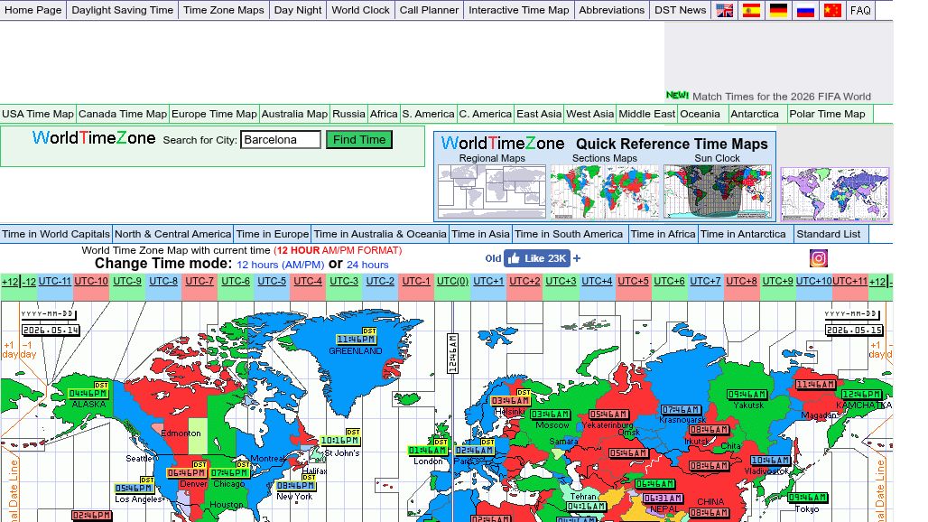This screenshot has height=522, width=928.
Task: Select the UTC-5 time zone header
Action: pos(272,281)
